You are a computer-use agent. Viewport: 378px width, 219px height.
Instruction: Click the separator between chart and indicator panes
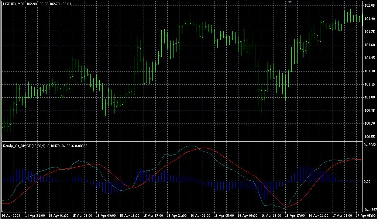(x=185, y=141)
